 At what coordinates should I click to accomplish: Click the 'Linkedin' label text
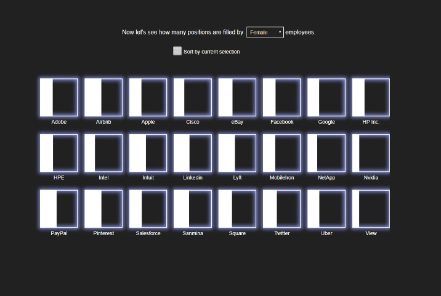193,178
